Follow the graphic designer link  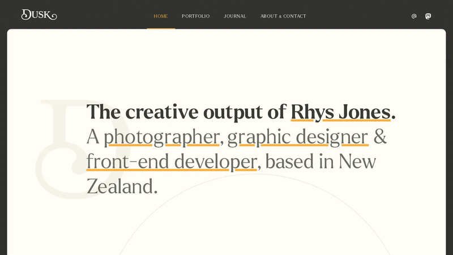298,137
